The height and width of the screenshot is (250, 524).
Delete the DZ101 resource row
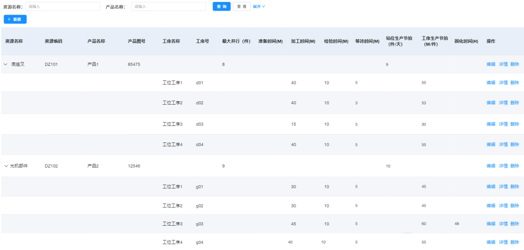click(515, 64)
